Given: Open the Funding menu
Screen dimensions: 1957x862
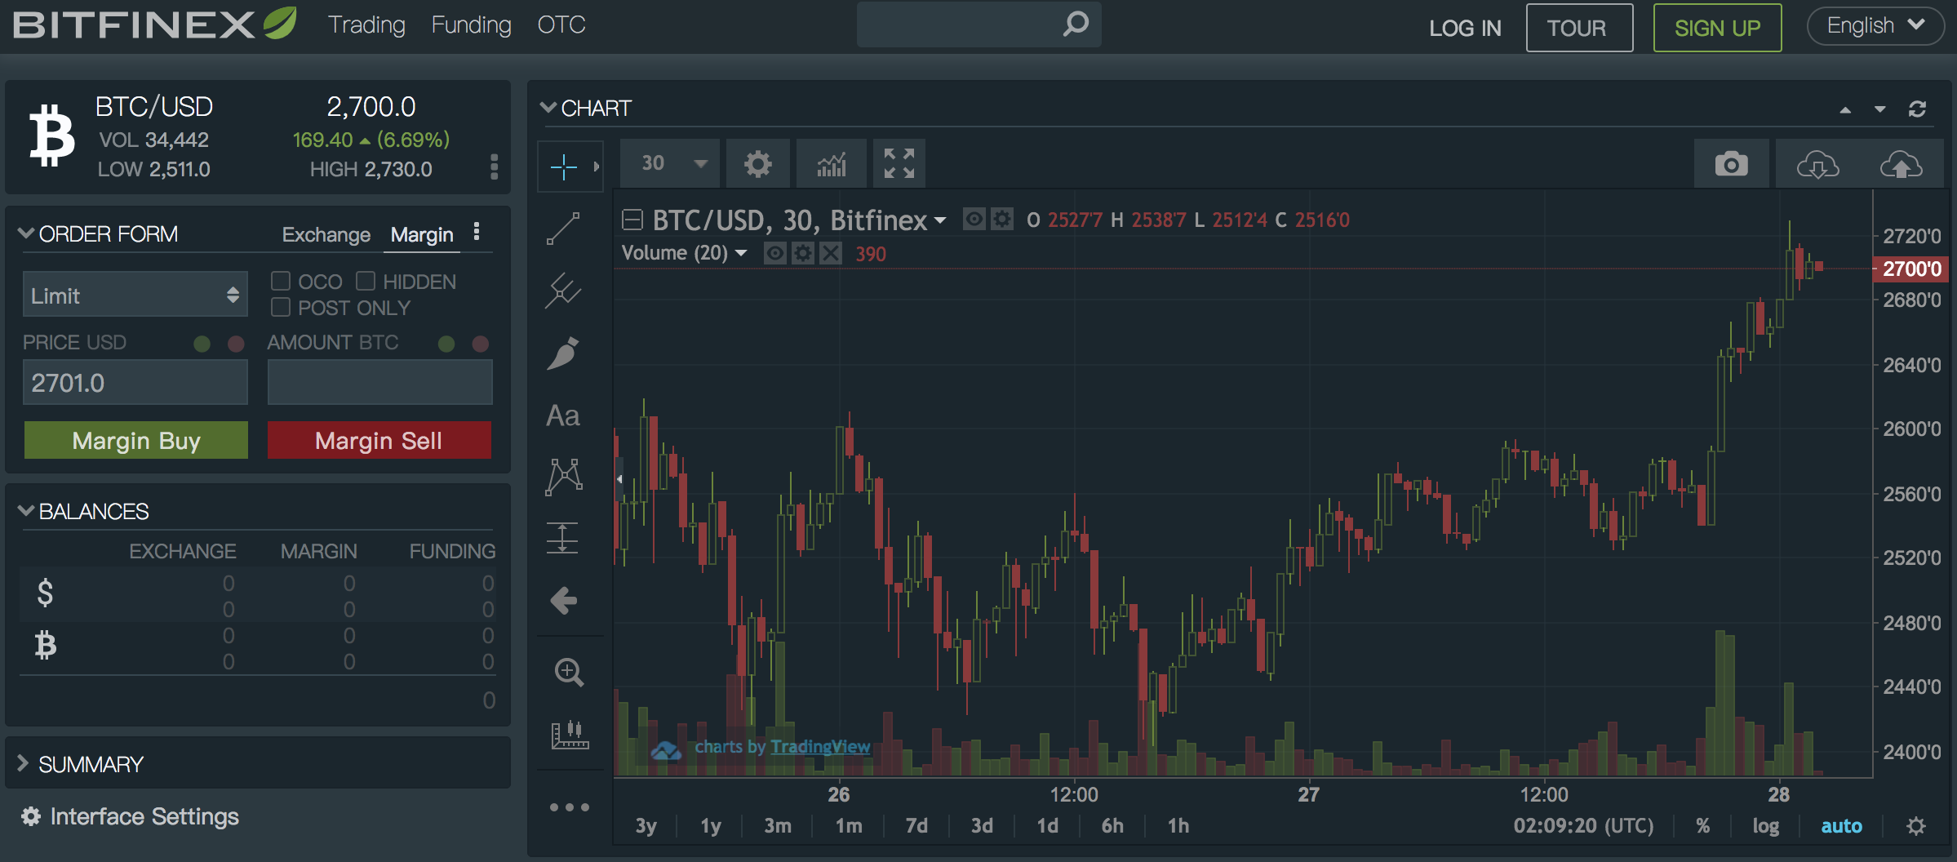Looking at the screenshot, I should (x=471, y=25).
